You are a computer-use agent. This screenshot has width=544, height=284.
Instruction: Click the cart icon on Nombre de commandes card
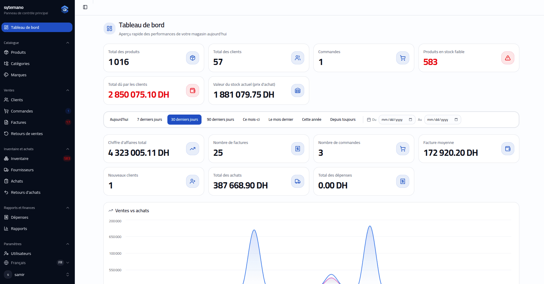403,149
